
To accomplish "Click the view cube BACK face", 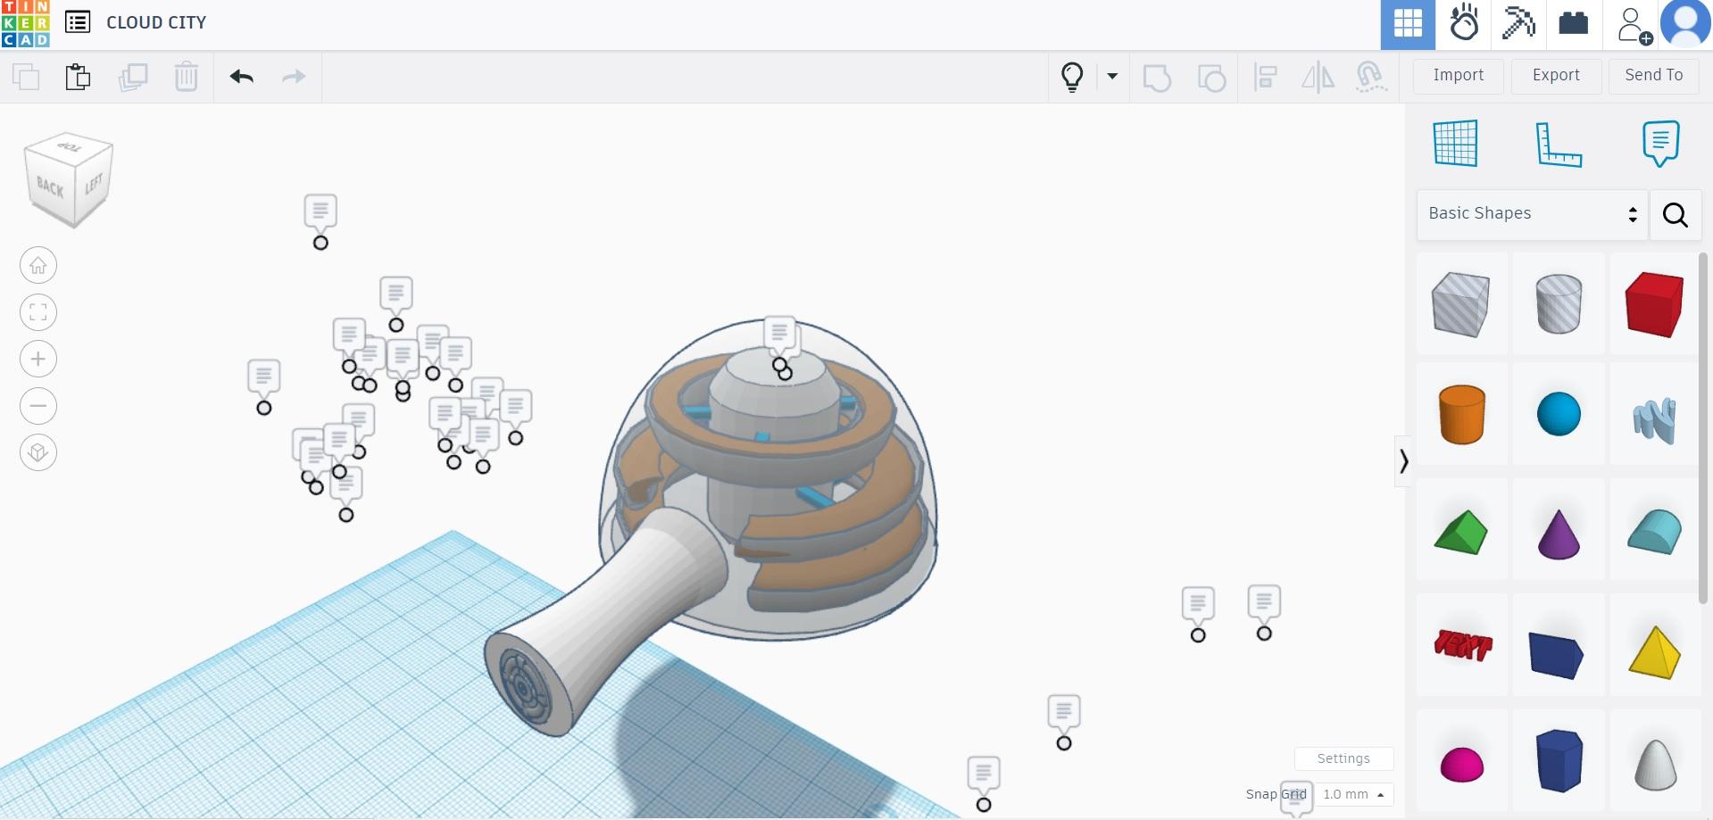I will [50, 188].
